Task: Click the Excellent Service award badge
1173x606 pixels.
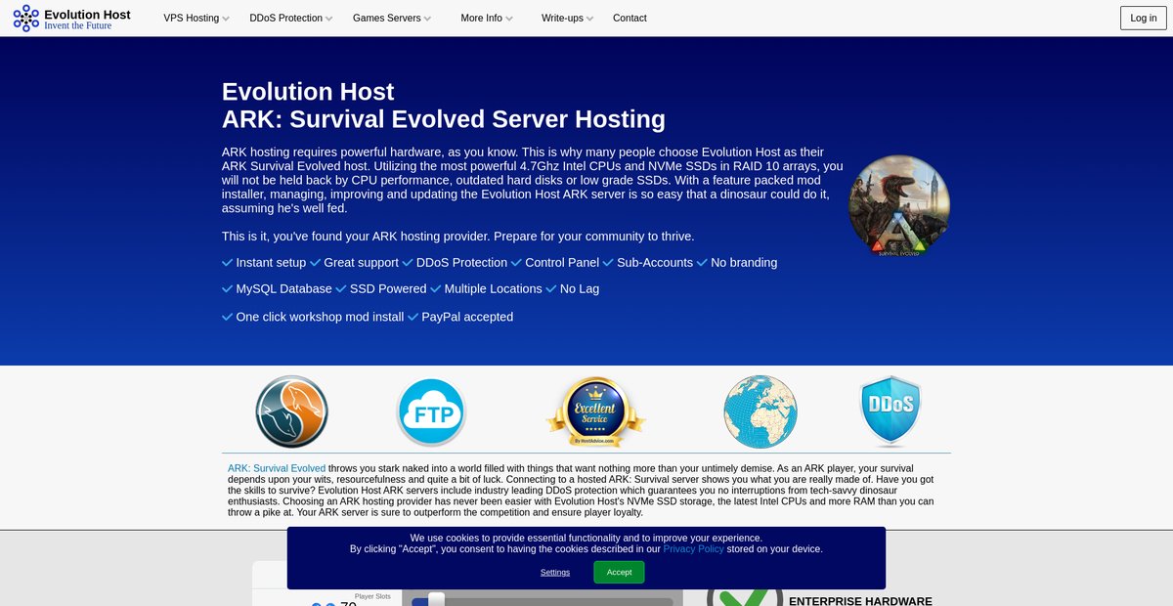Action: (x=595, y=412)
